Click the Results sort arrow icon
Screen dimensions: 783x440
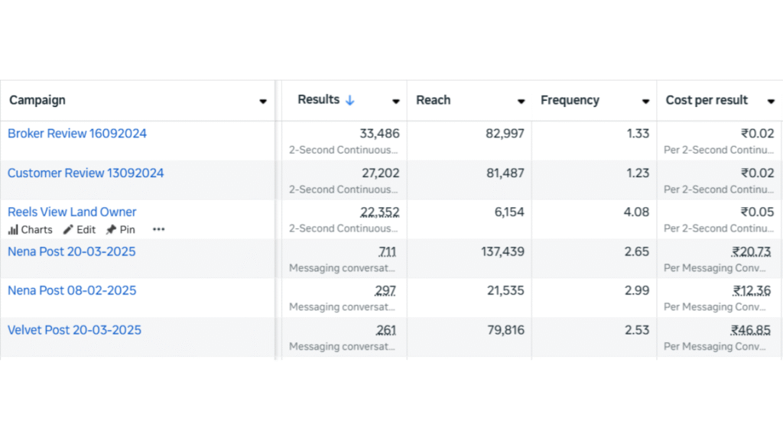click(x=350, y=100)
